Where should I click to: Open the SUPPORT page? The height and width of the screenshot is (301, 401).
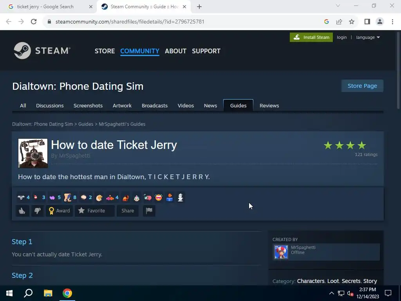pos(206,51)
